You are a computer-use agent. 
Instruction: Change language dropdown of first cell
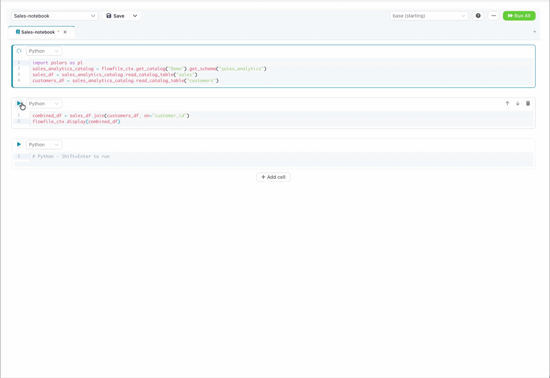(x=44, y=51)
